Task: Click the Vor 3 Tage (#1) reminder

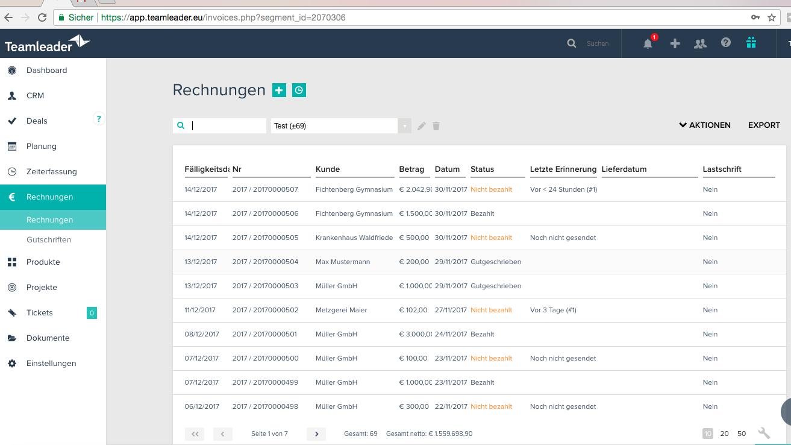Action: click(553, 310)
